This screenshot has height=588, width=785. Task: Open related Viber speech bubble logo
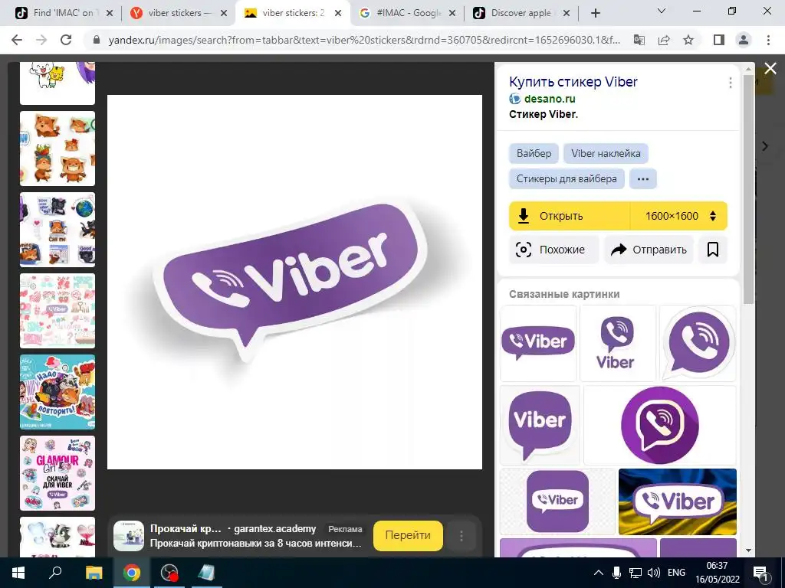pos(540,425)
